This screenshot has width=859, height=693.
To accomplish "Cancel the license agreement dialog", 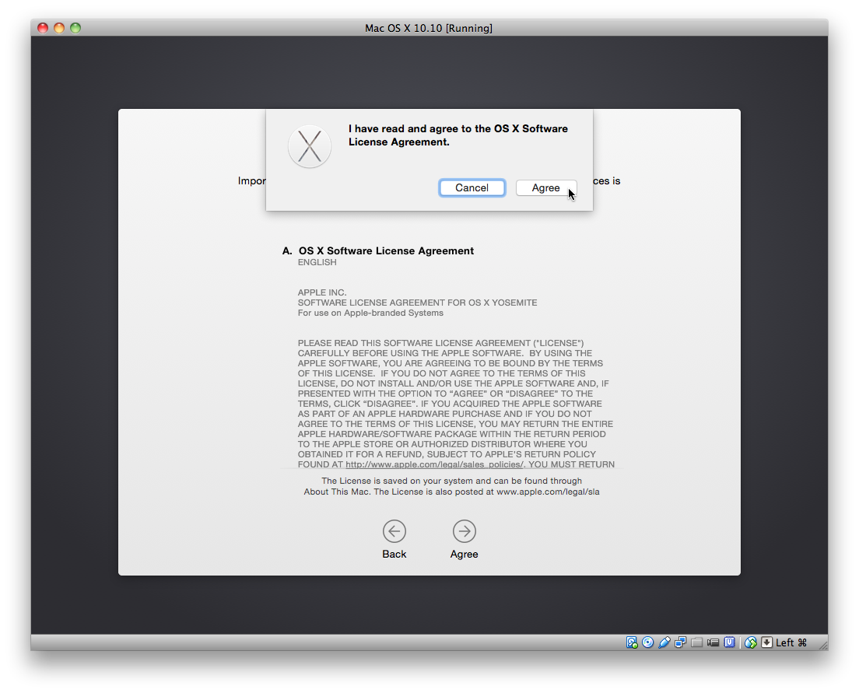I will (472, 188).
